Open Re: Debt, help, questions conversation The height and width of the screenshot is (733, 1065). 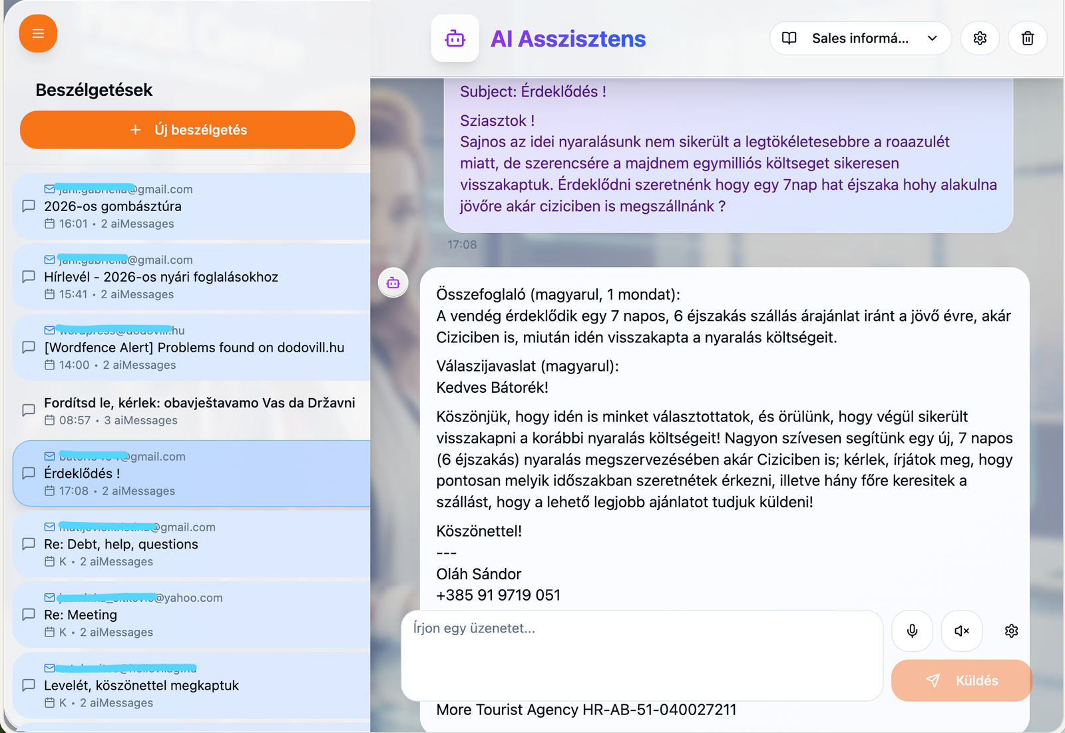[192, 544]
